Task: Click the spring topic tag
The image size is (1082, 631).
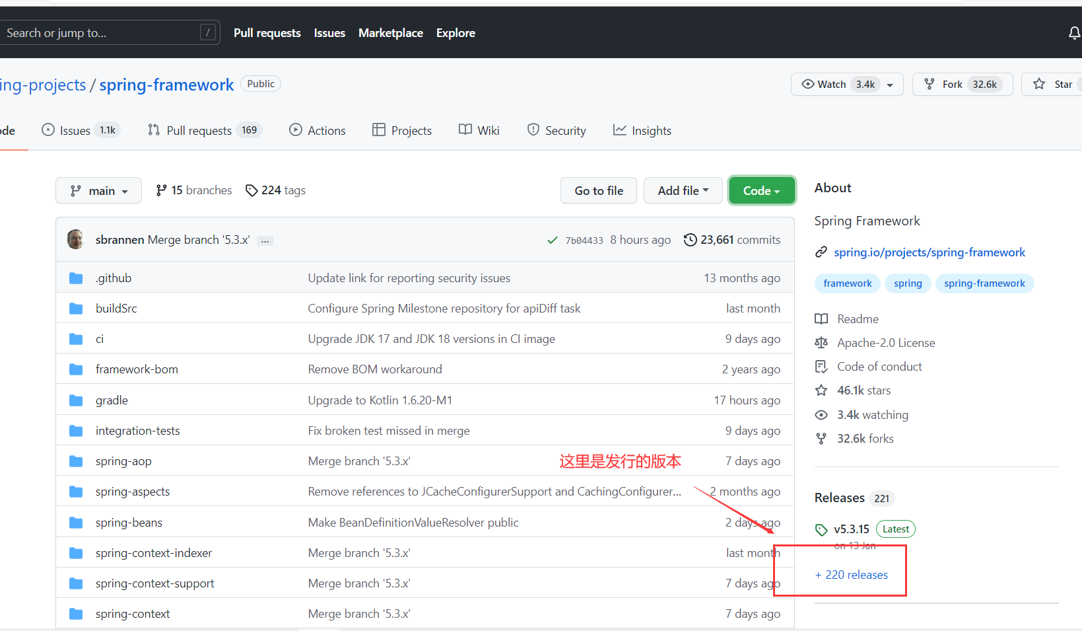Action: 908,283
